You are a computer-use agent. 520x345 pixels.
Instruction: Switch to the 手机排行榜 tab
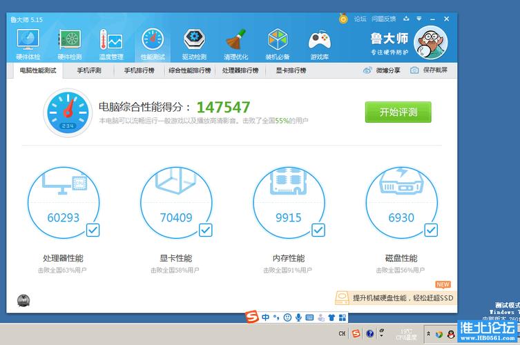tap(139, 70)
